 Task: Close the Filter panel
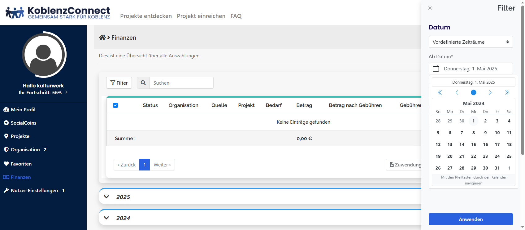click(x=430, y=8)
